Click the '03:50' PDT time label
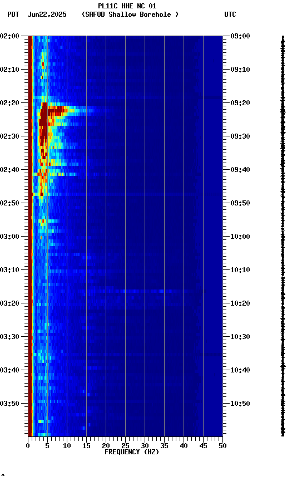This screenshot has width=307, height=481. [9, 404]
